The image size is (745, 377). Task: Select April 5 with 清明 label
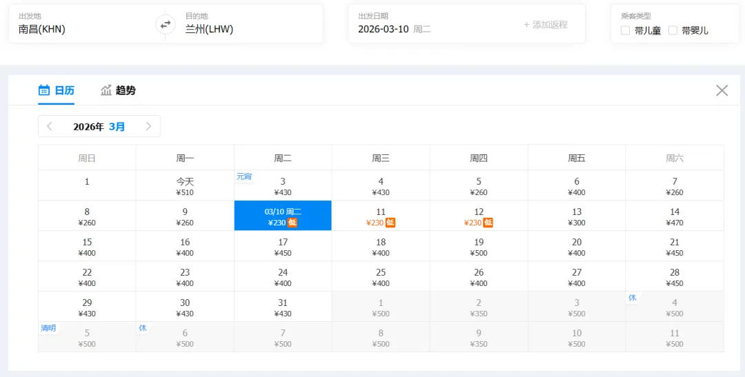point(87,337)
